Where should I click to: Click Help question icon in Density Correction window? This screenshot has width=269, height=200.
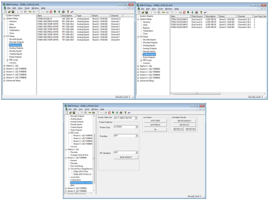pos(125,113)
